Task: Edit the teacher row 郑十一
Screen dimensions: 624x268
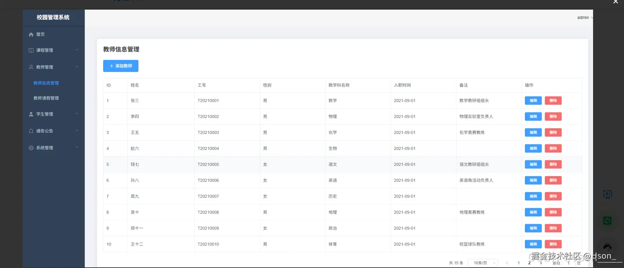Action: [533, 228]
